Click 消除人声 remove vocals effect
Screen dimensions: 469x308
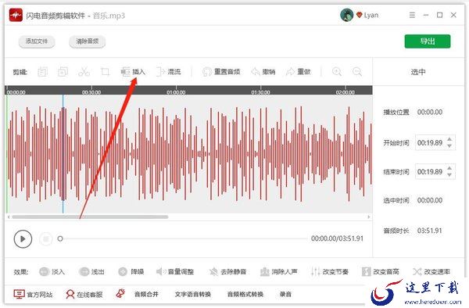[x=279, y=271]
